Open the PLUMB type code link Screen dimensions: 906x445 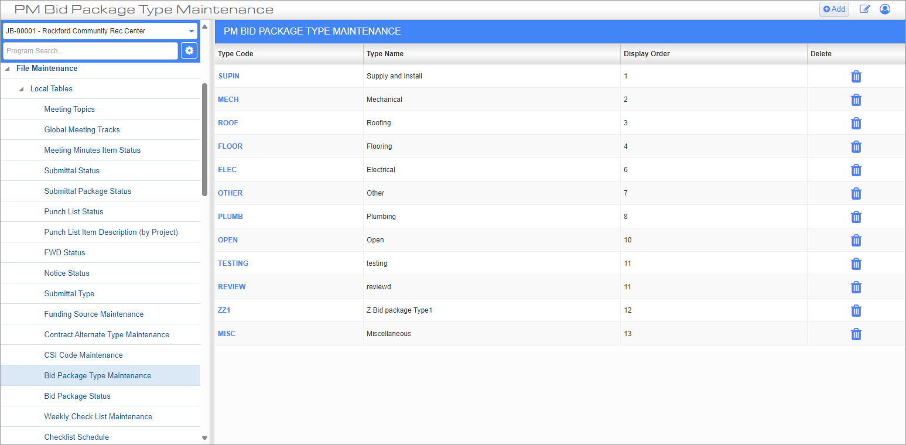pyautogui.click(x=230, y=217)
